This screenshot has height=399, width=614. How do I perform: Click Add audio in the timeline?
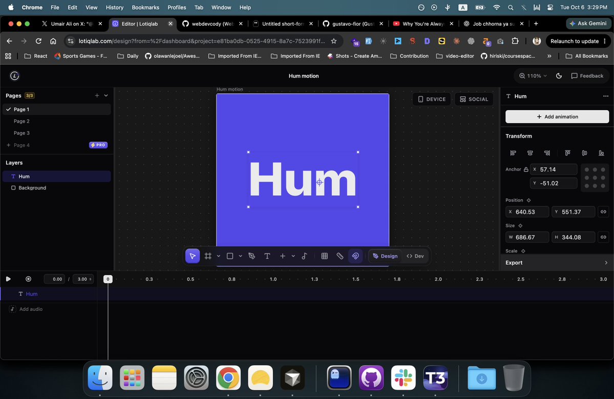(26, 309)
